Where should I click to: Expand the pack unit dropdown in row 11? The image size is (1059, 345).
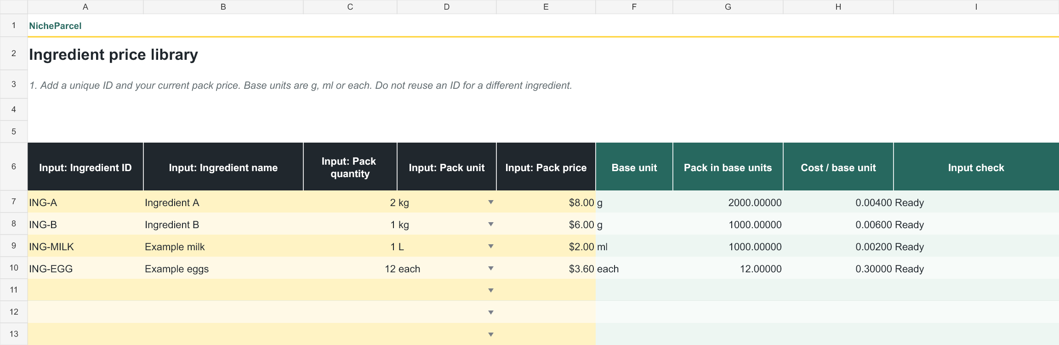(491, 290)
